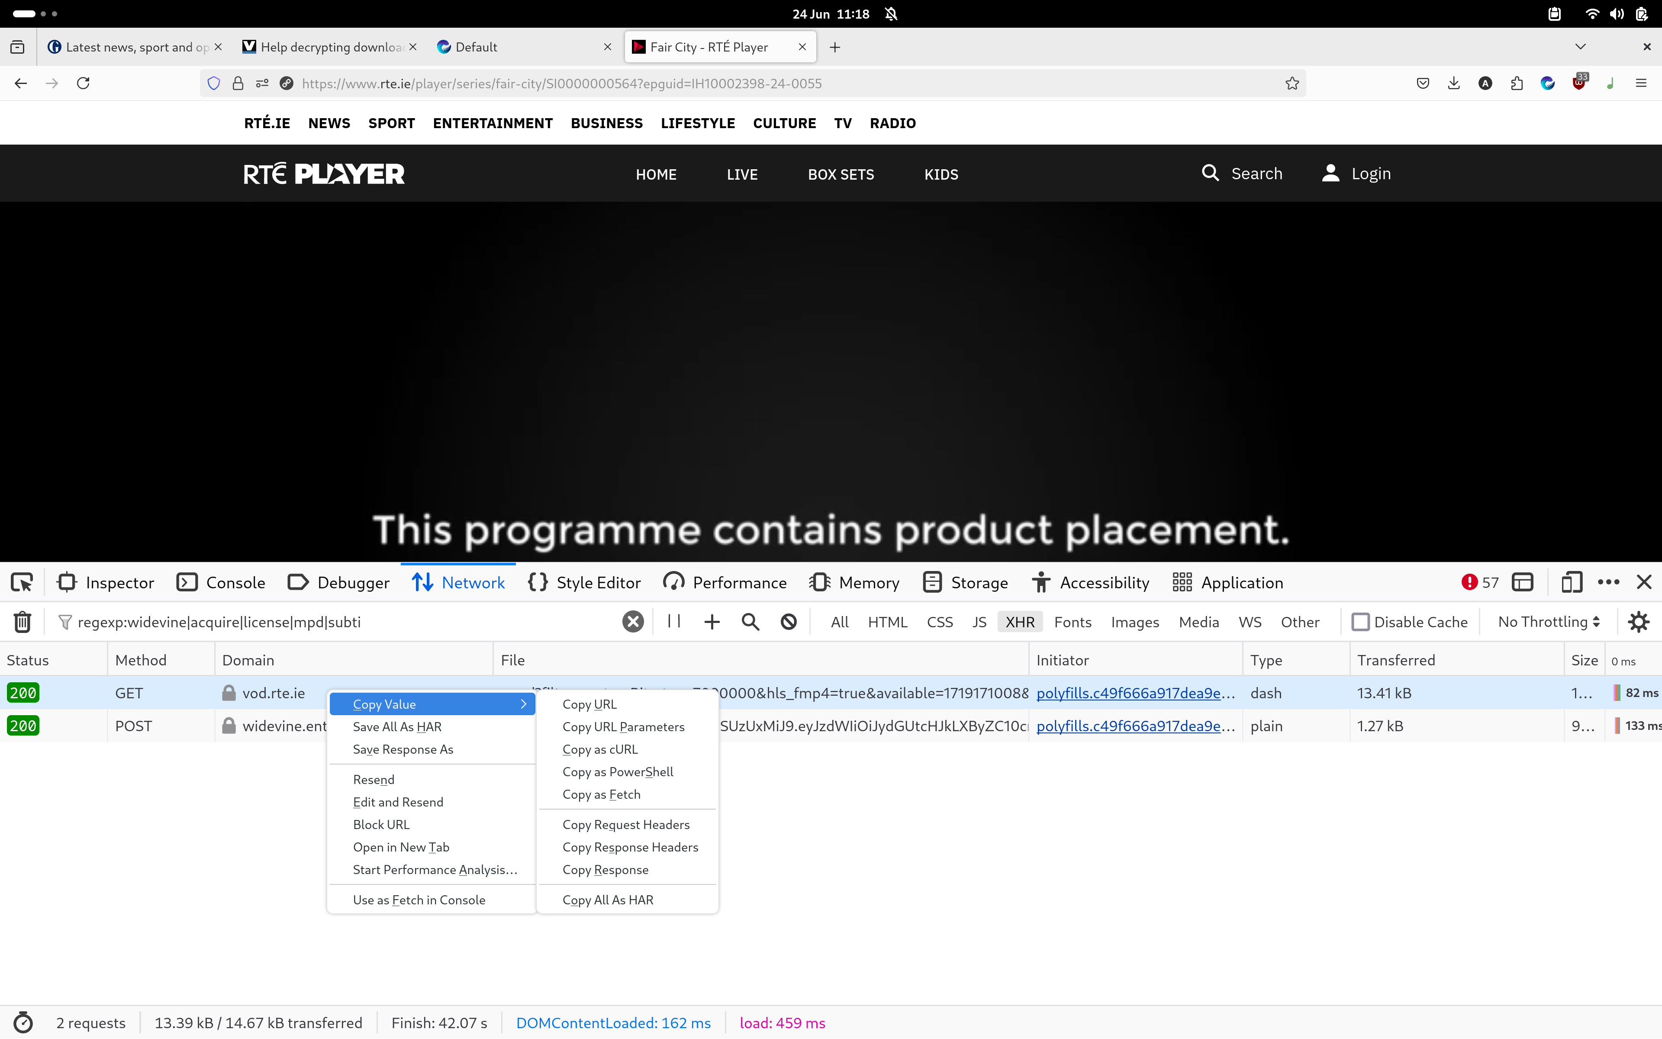1662x1039 pixels.
Task: Open a new browser tab
Action: click(834, 47)
